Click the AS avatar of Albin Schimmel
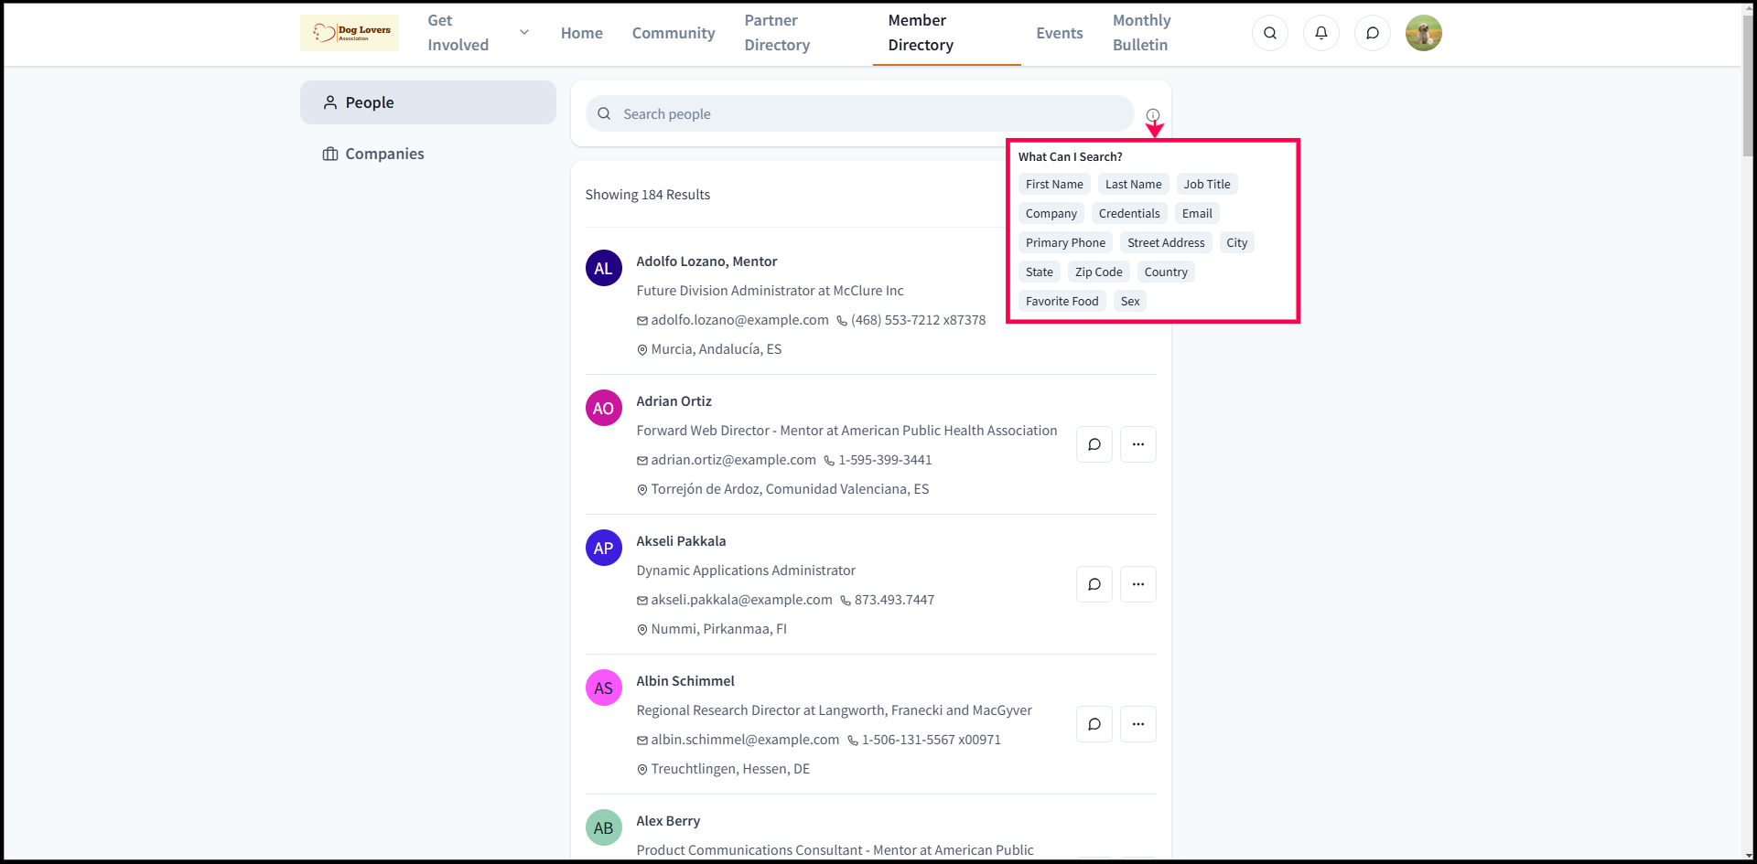 (x=604, y=688)
